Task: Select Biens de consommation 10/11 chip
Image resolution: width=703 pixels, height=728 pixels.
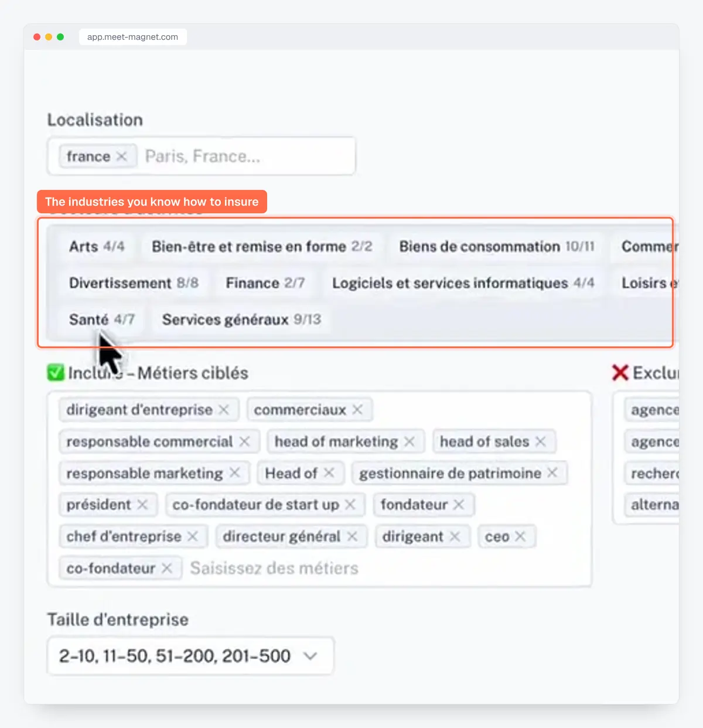Action: click(497, 247)
